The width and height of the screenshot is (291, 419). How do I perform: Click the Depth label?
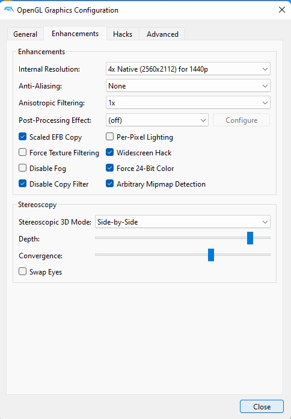29,238
